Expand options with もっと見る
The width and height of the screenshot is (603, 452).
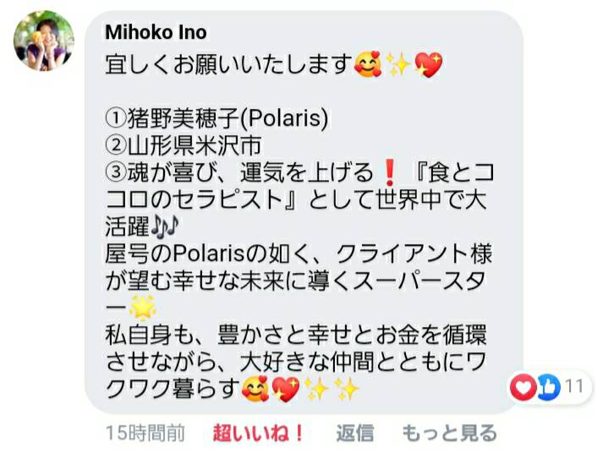coord(449,433)
